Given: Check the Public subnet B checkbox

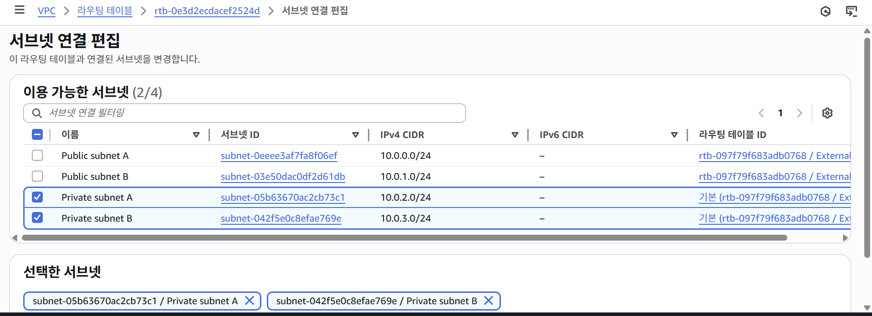Looking at the screenshot, I should [x=37, y=176].
